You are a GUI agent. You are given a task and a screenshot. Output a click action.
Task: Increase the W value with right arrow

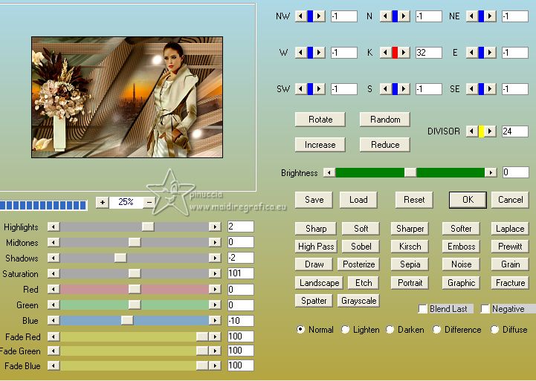[319, 53]
